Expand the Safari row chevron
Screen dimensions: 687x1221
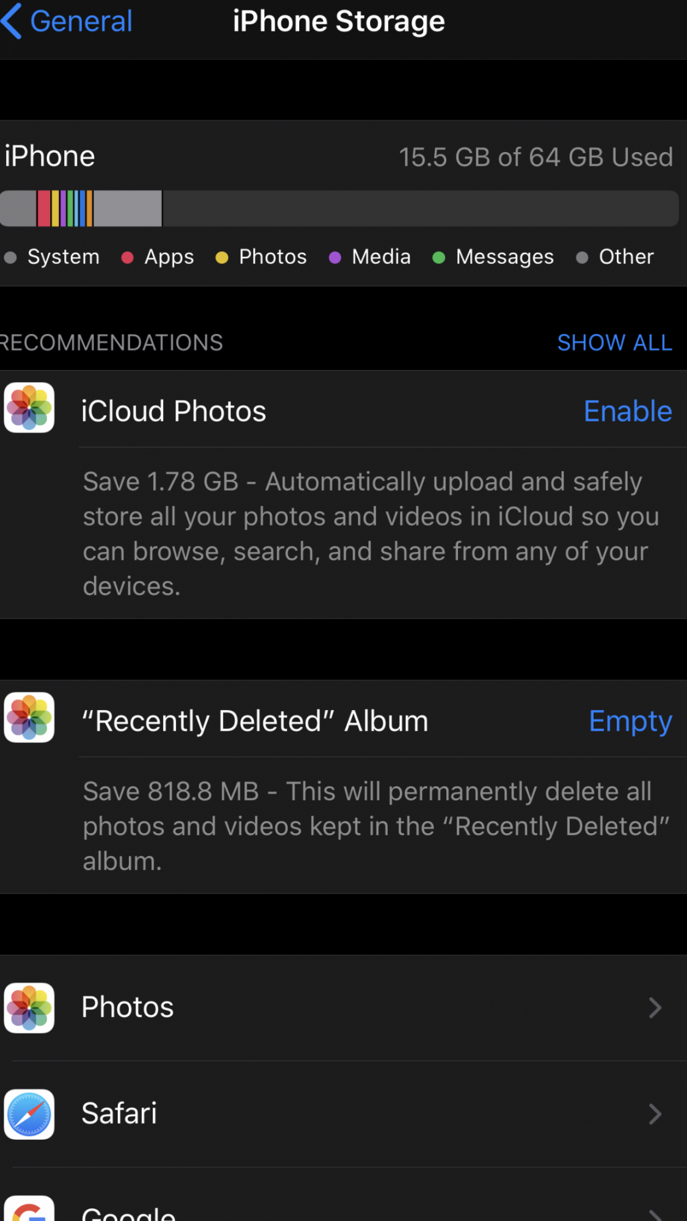[655, 1114]
